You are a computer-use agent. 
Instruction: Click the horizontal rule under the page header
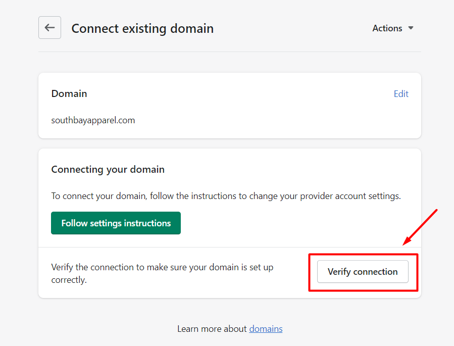coord(229,52)
